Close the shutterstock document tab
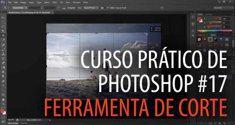The image size is (235, 125). (52, 13)
